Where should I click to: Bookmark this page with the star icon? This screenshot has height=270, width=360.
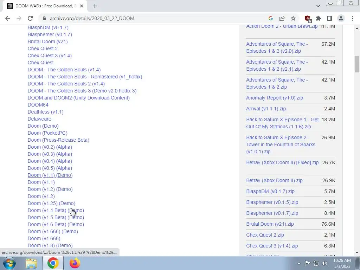tap(293, 18)
